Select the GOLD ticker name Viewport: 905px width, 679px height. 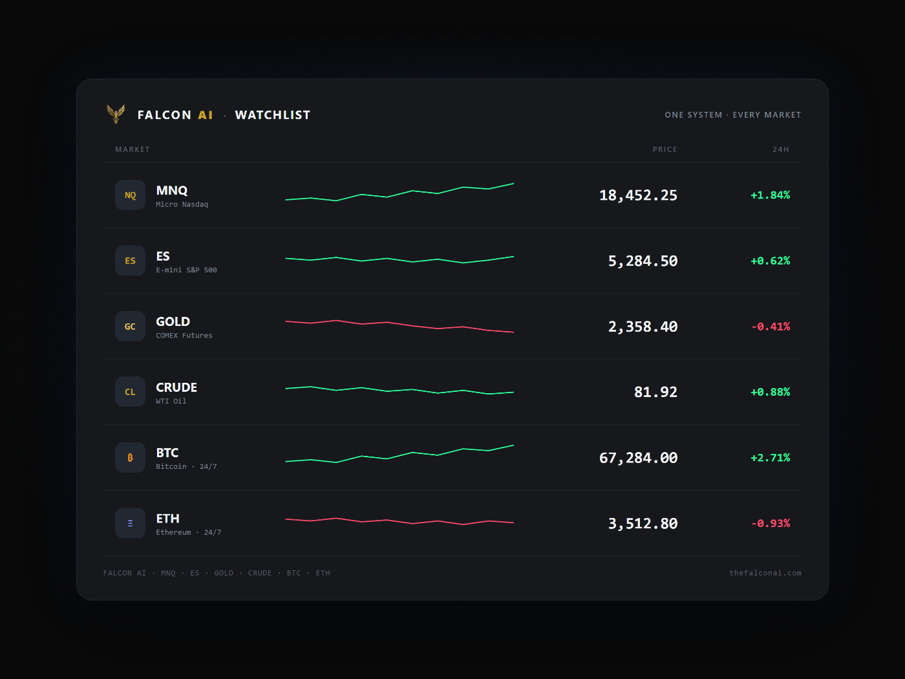173,322
